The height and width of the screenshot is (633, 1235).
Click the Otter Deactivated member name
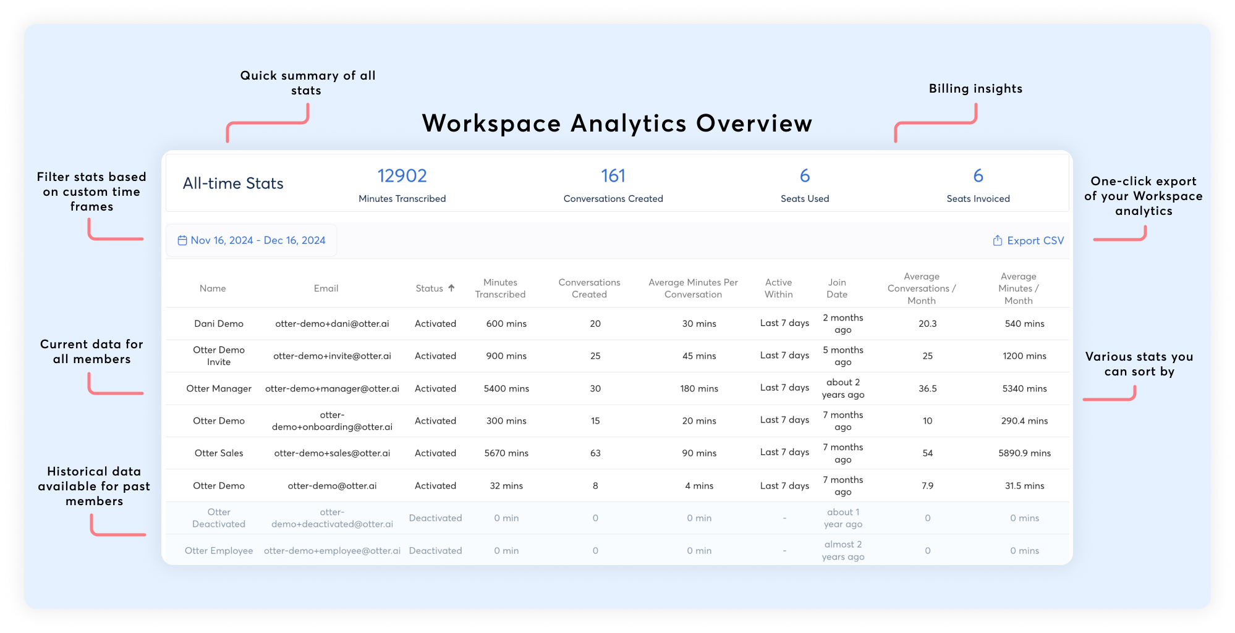pyautogui.click(x=219, y=518)
